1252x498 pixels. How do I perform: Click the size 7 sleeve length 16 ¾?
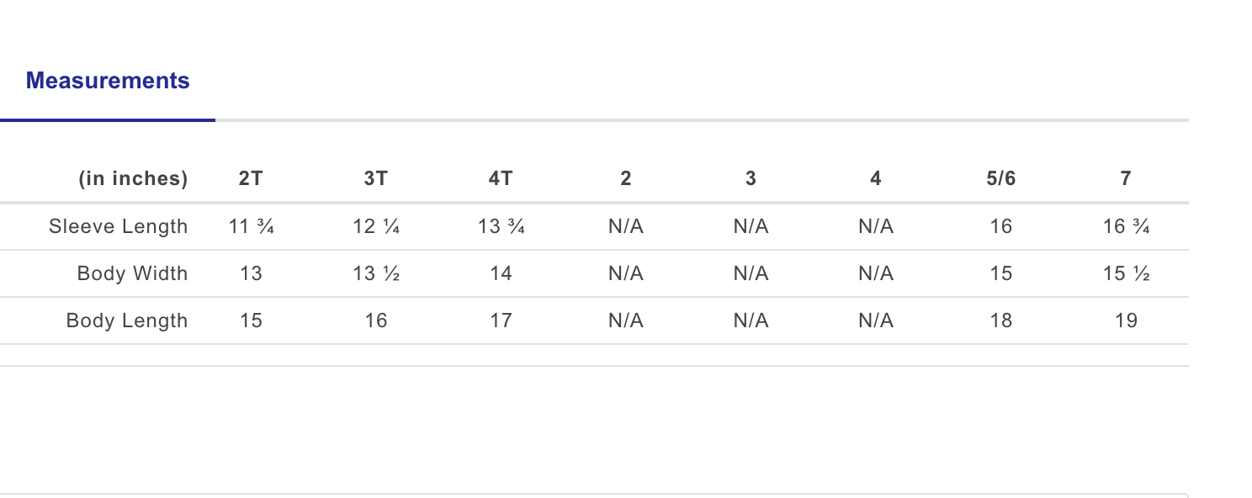pos(1126,226)
